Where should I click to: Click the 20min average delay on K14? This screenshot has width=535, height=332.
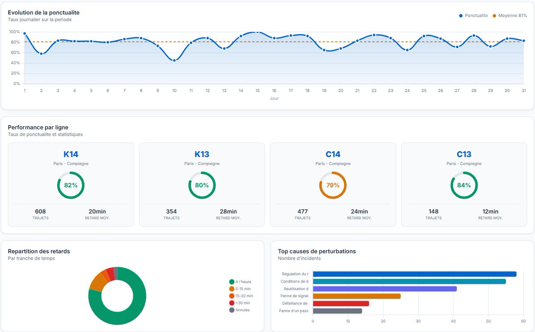(97, 212)
